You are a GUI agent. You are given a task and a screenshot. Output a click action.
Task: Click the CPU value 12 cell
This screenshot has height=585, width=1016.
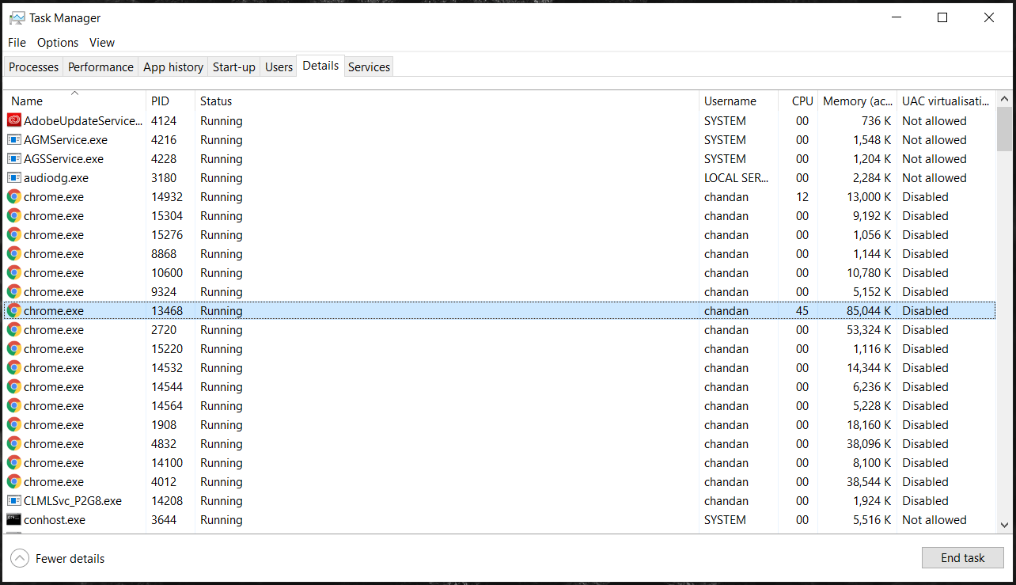802,197
